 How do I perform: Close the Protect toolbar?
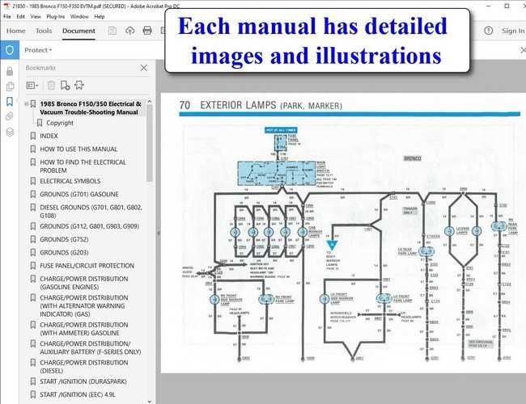pos(523,50)
